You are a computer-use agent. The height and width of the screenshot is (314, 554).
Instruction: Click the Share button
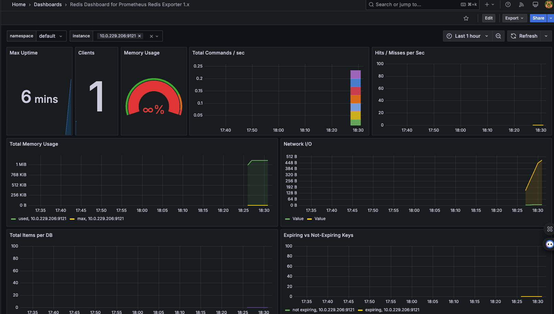click(x=538, y=18)
